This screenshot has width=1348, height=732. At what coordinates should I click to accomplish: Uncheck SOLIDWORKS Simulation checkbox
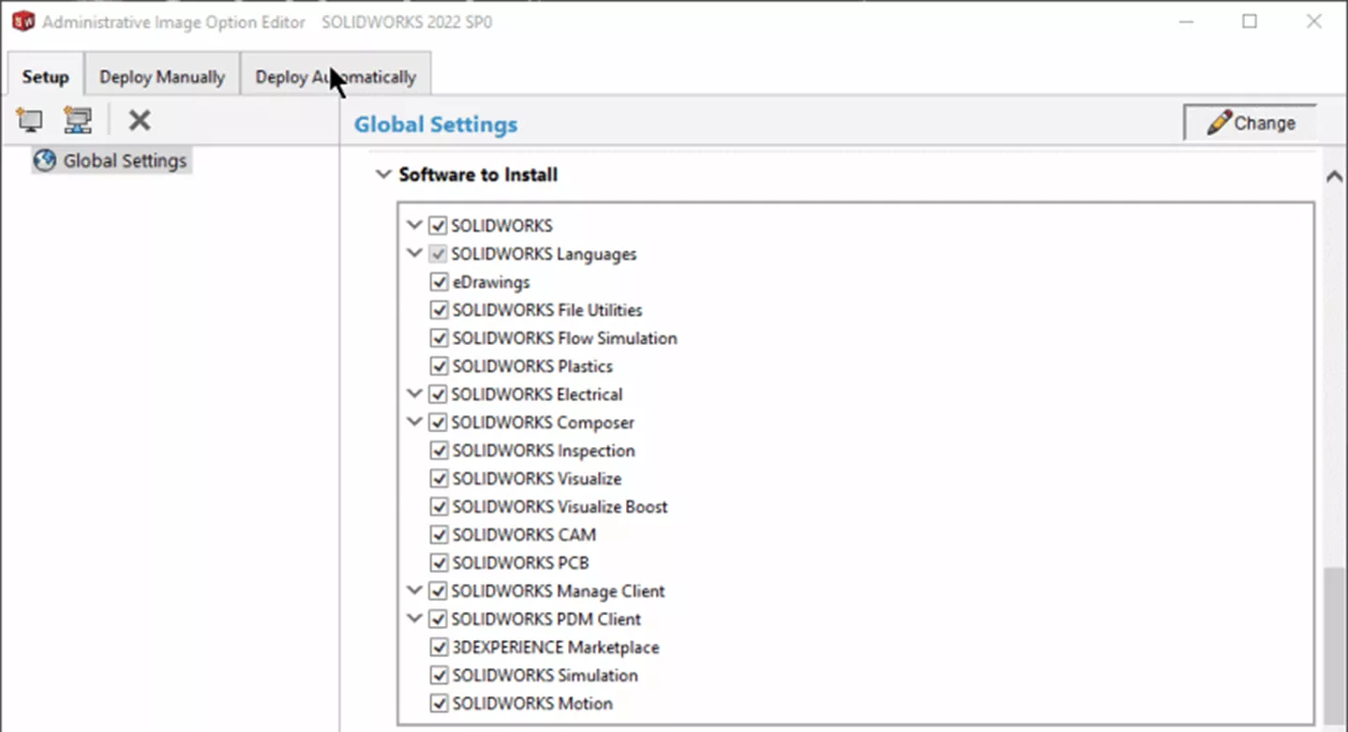click(x=439, y=676)
